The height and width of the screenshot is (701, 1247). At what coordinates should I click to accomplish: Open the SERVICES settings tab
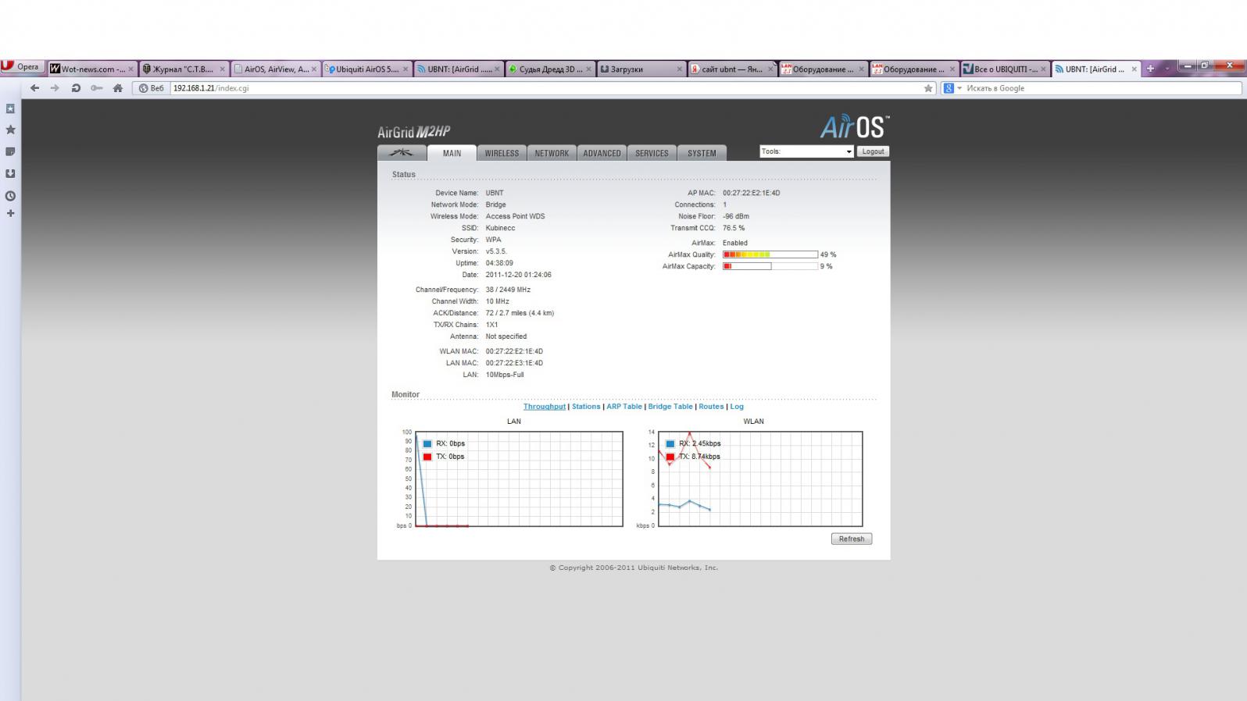(652, 153)
